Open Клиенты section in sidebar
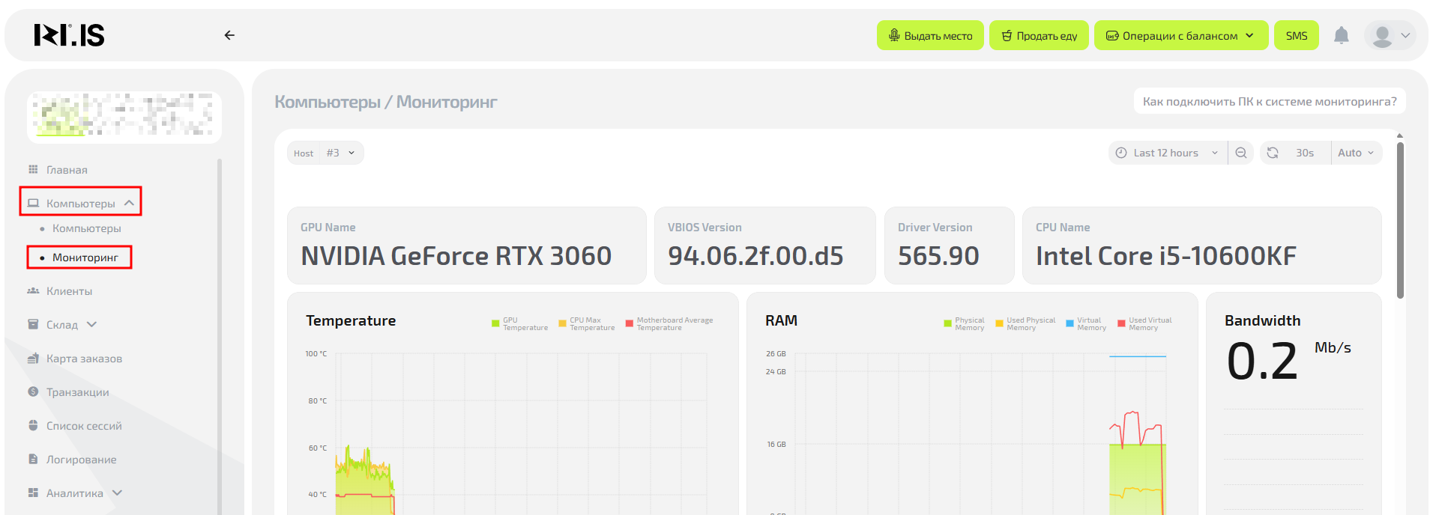The width and height of the screenshot is (1436, 515). [x=69, y=291]
